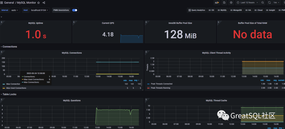The height and width of the screenshot is (129, 285).
Task: Open the Cloud menu
Action: (258, 10)
